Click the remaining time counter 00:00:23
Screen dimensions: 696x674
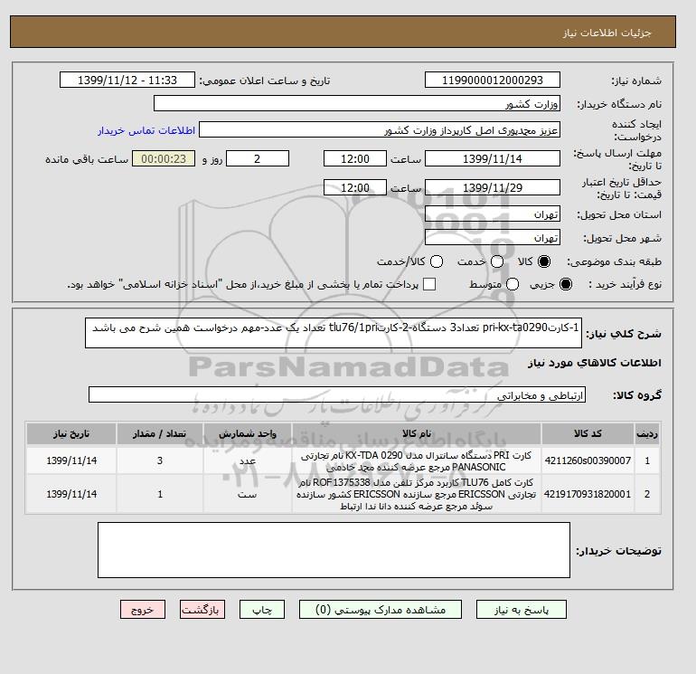[164, 158]
